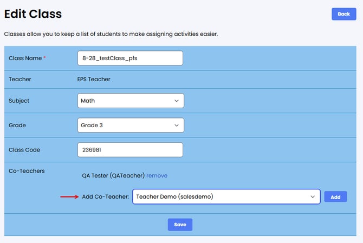Screen dimensions: 363x243
Task: Click the QA Tester (QATeacher) entry
Action: (113, 175)
